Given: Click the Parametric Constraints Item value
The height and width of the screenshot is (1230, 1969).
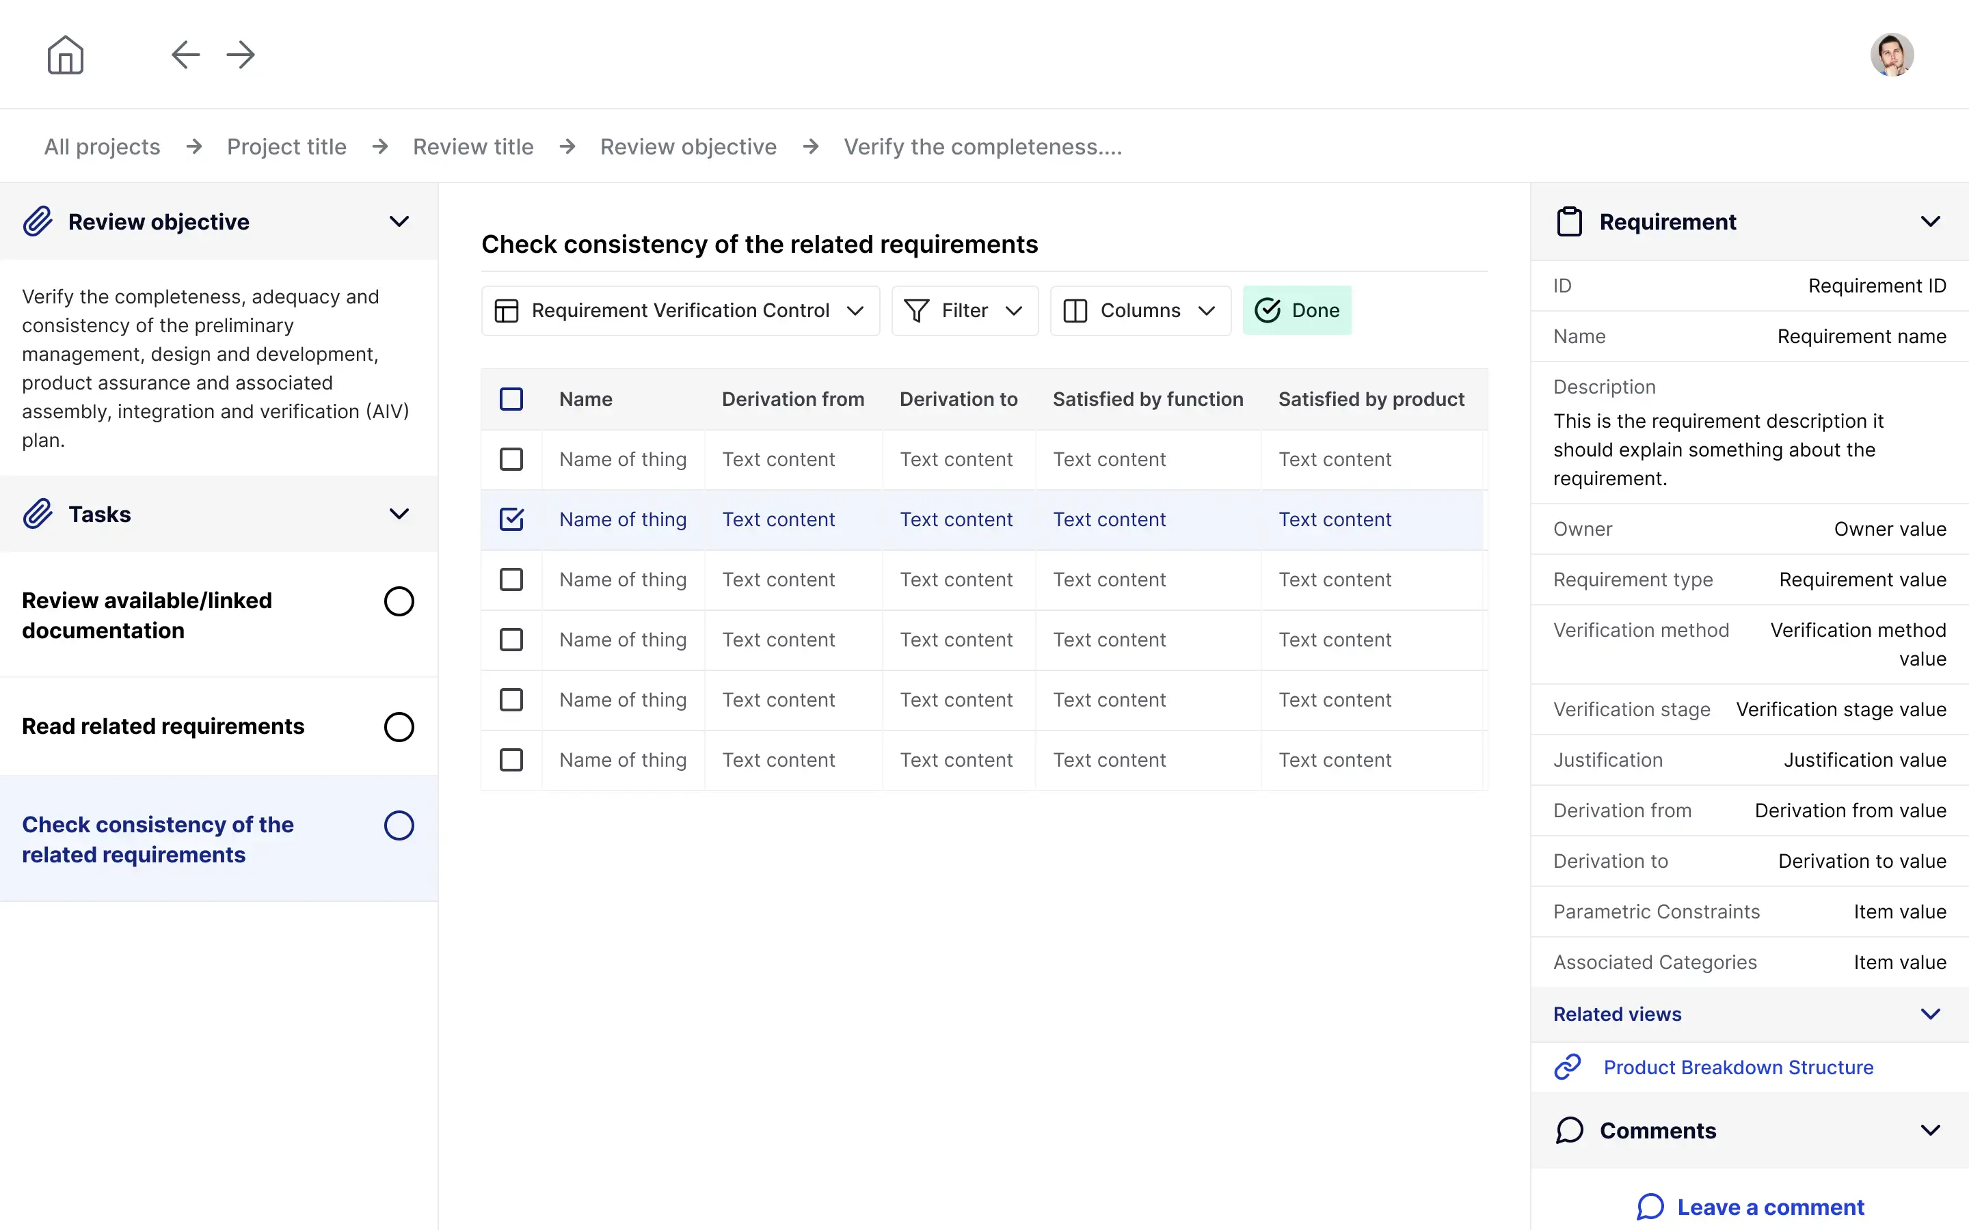Looking at the screenshot, I should tap(1900, 911).
